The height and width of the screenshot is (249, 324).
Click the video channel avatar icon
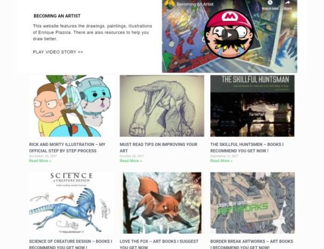[x=169, y=4]
